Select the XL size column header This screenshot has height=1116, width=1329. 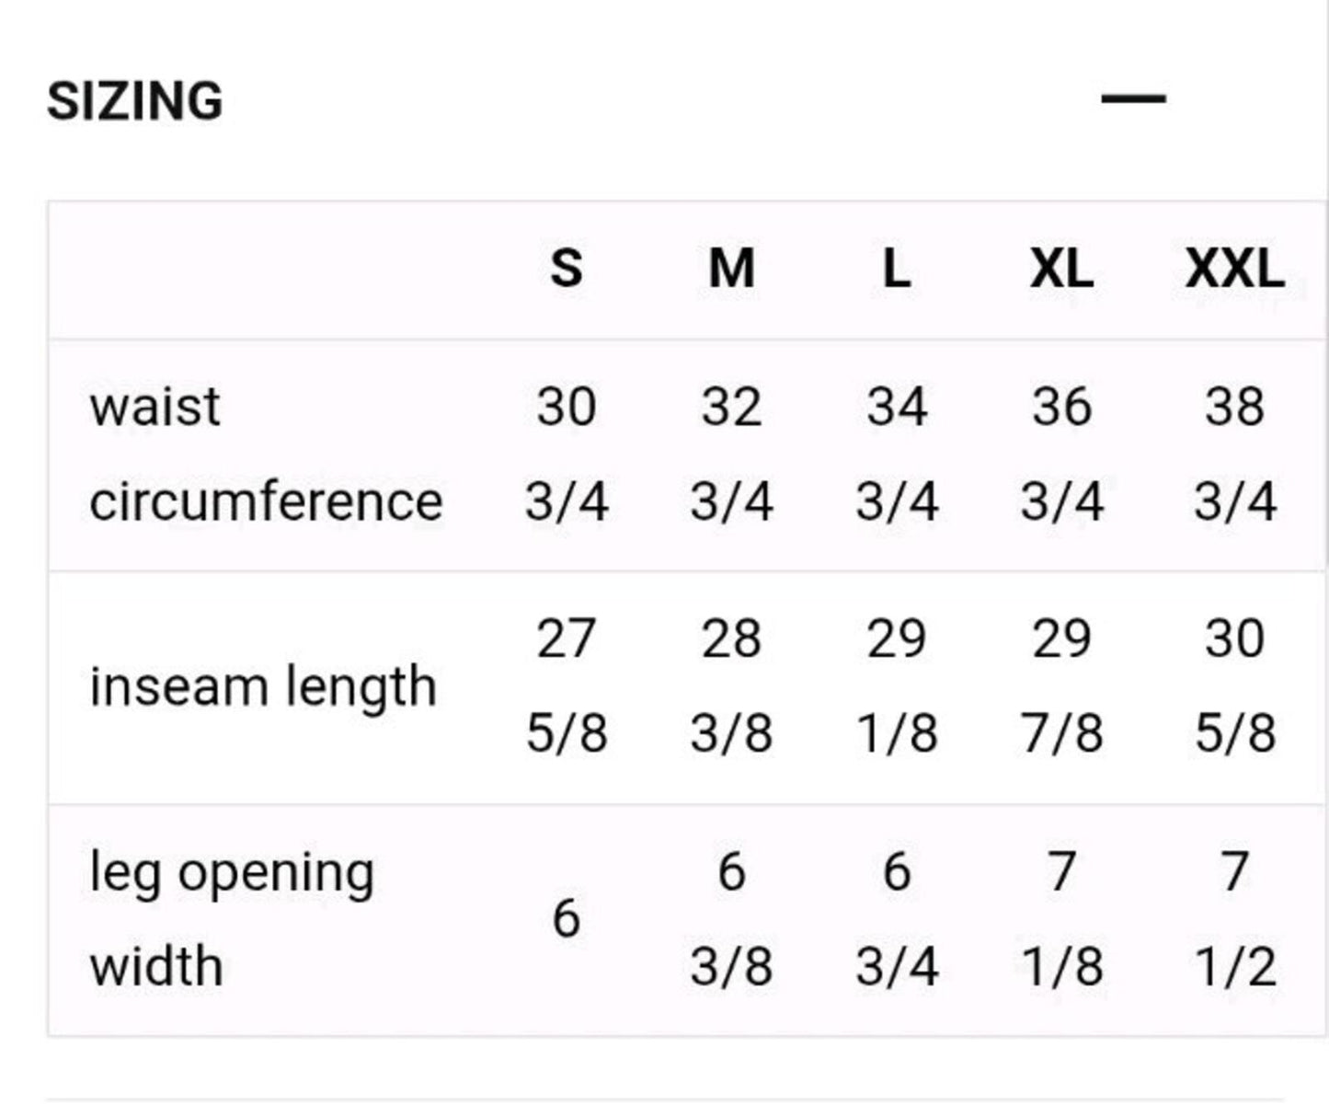(x=1061, y=269)
